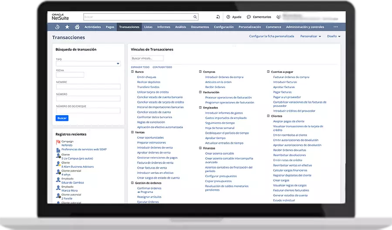
Task: Go to Home via house icon
Action: tap(77, 27)
